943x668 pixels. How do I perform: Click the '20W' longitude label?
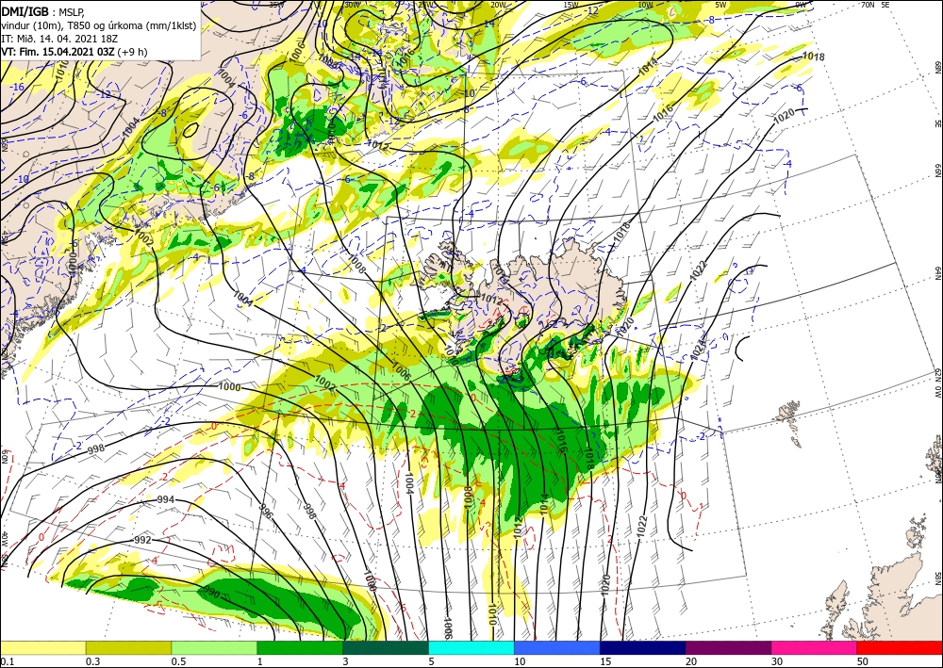coord(497,5)
